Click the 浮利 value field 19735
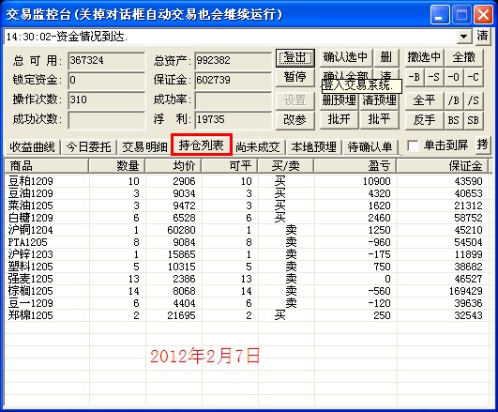Viewport: 498px width, 412px height. click(x=234, y=120)
